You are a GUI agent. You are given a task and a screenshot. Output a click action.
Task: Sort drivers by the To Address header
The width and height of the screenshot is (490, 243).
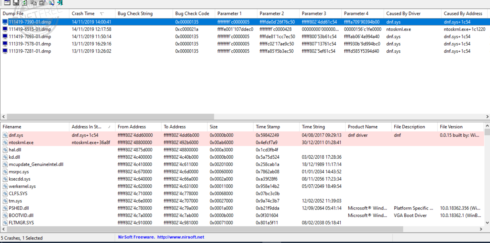pyautogui.click(x=184, y=127)
